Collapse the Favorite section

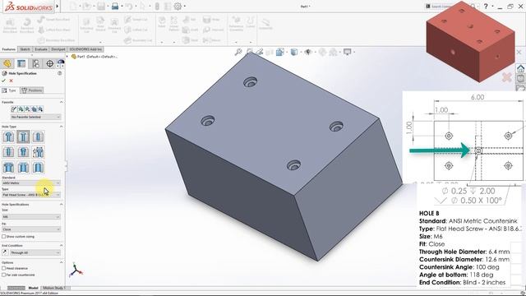[61, 102]
